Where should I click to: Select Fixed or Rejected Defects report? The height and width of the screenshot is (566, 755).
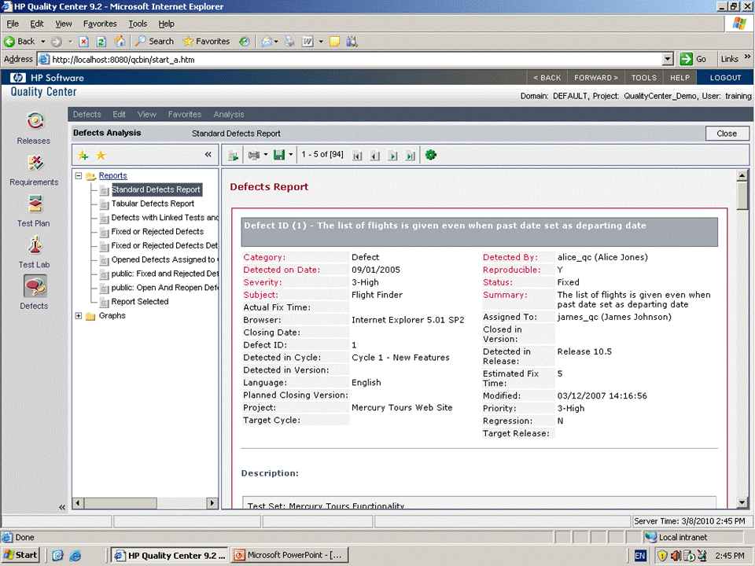pos(157,231)
